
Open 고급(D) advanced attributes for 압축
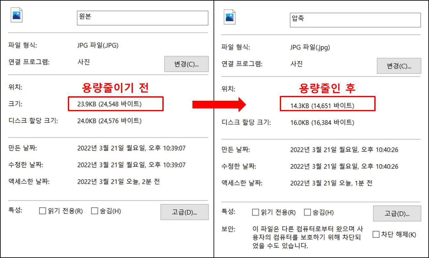(x=397, y=214)
